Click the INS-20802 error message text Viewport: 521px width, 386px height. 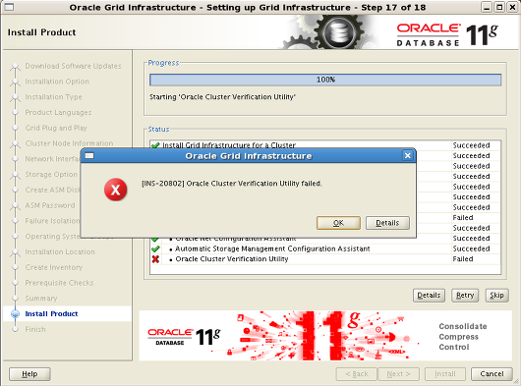[x=232, y=184]
